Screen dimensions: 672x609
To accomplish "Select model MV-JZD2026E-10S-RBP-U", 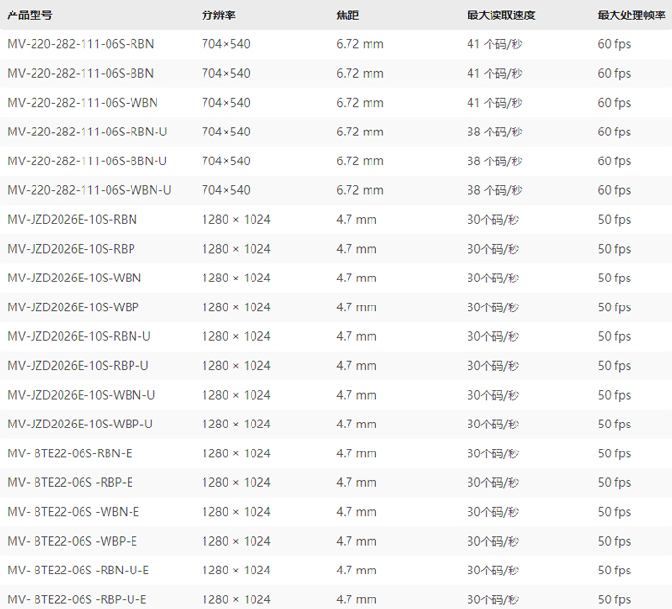I will coord(78,366).
